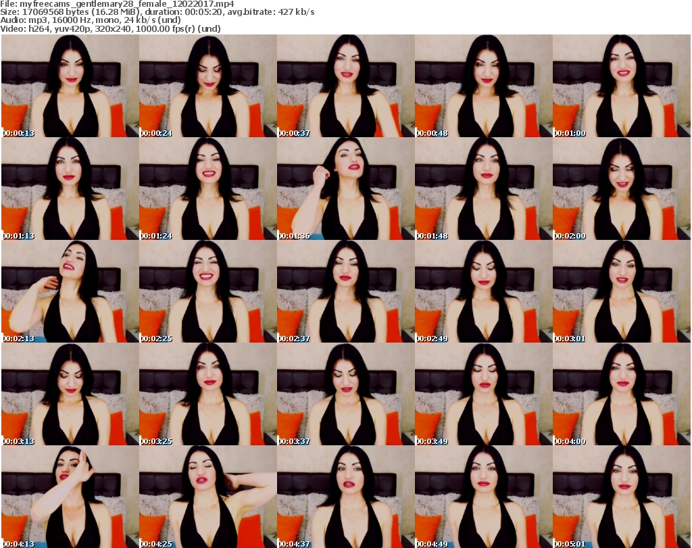The width and height of the screenshot is (692, 548).
Task: Click the Size line showing 16.28 MiB
Action: [157, 12]
